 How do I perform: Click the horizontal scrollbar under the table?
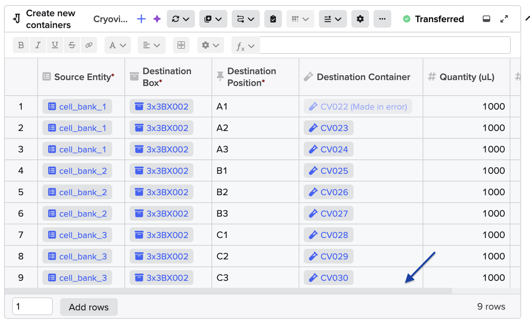click(228, 291)
